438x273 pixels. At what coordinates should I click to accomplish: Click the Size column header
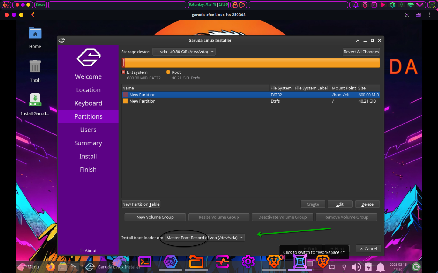click(368, 88)
